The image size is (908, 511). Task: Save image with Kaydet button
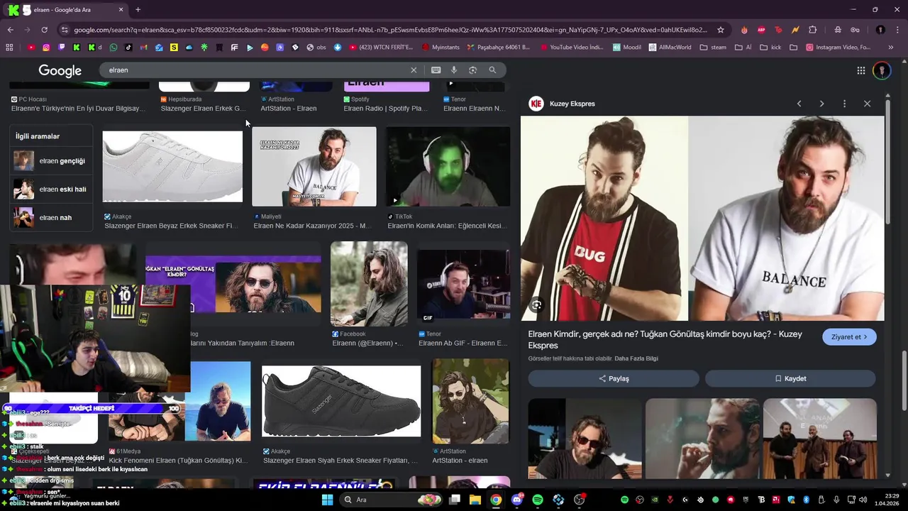tap(790, 378)
